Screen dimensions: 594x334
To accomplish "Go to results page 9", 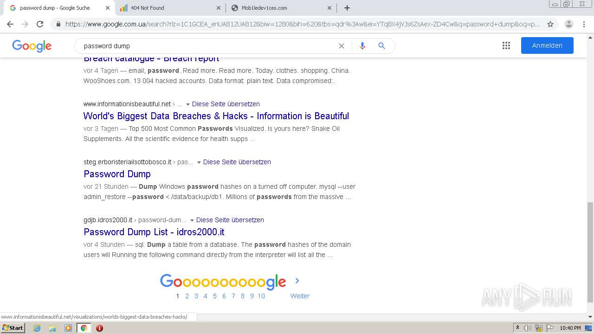I will point(252,296).
